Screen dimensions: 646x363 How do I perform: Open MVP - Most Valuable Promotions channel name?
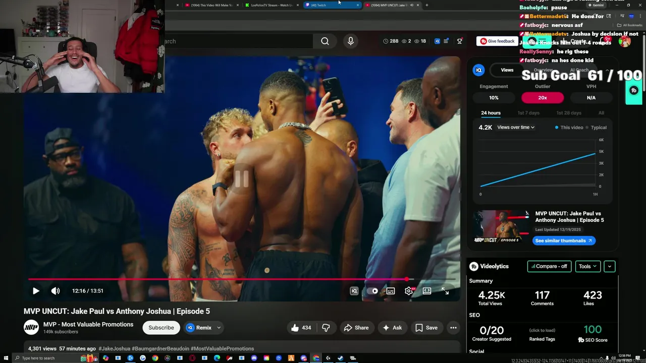(x=88, y=324)
